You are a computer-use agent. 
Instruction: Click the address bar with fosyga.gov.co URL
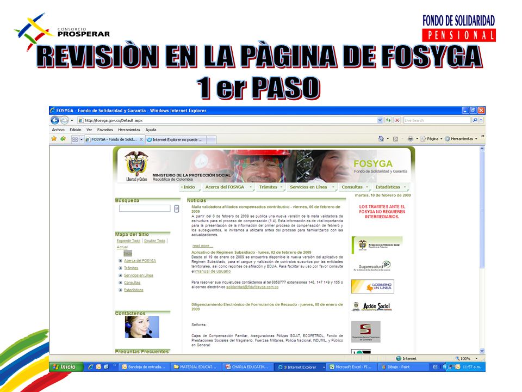(x=227, y=120)
